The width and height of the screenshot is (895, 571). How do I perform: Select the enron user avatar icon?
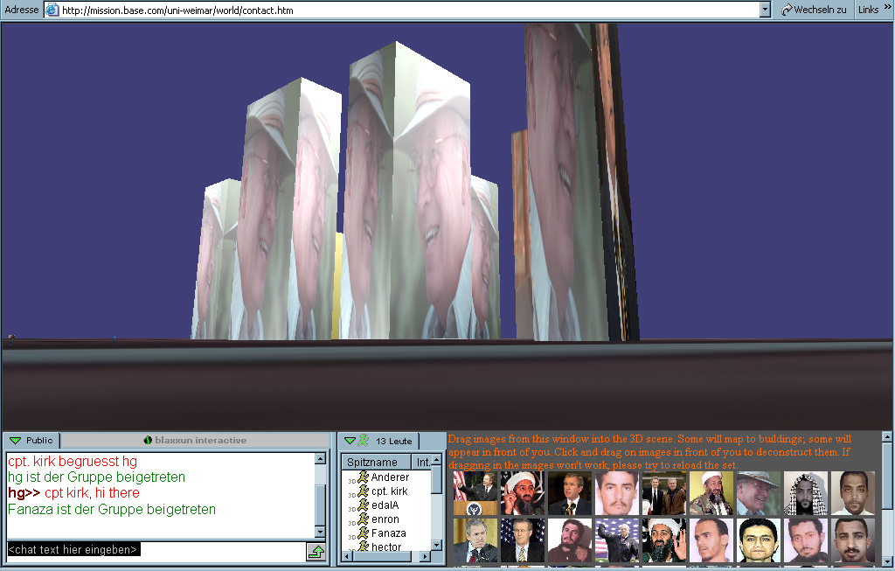tap(363, 519)
